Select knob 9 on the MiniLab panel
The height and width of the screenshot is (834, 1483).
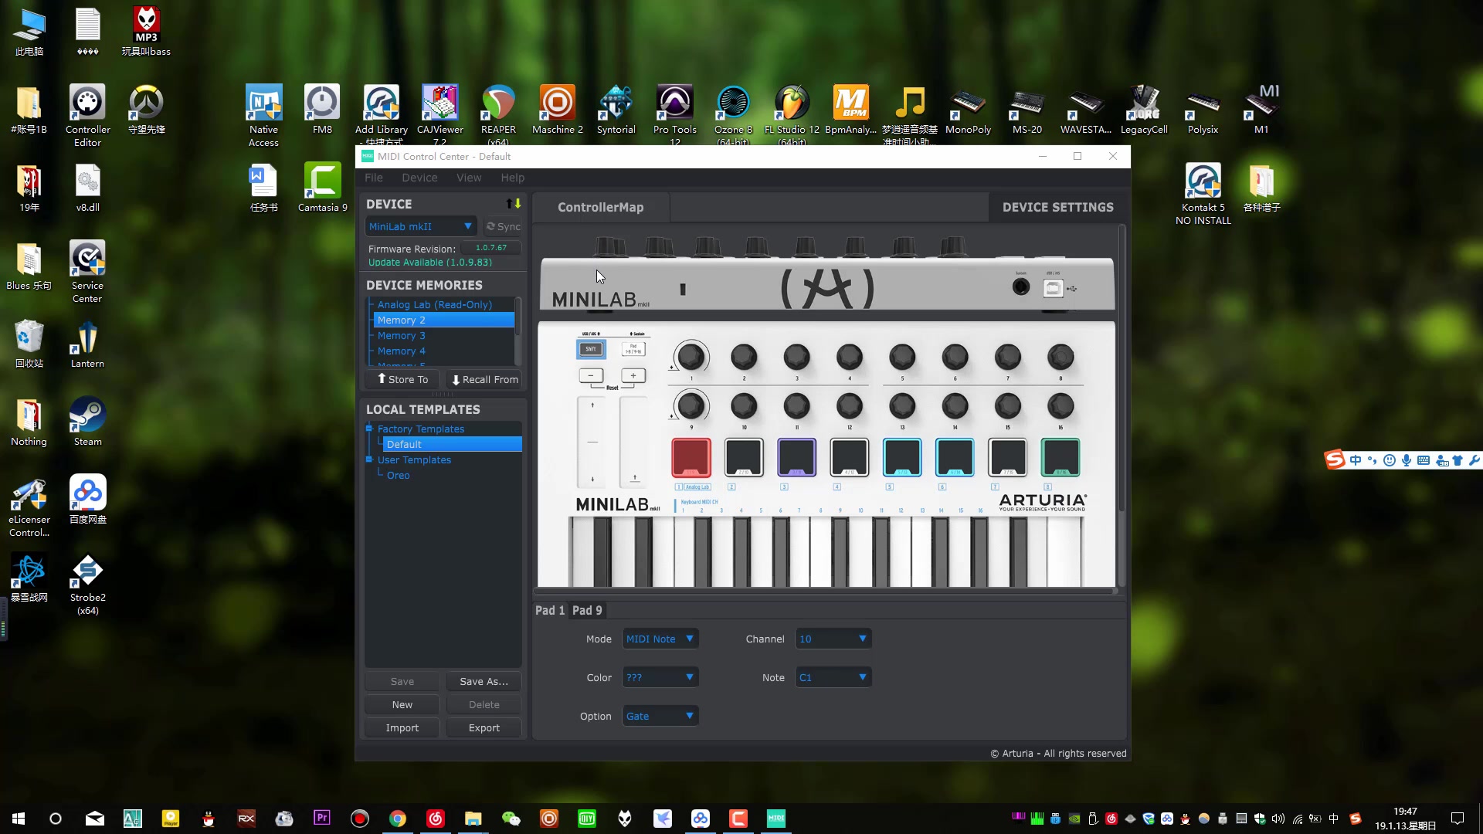pos(691,405)
